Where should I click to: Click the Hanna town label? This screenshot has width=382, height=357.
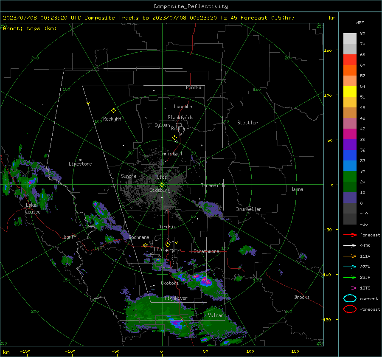pos(297,189)
